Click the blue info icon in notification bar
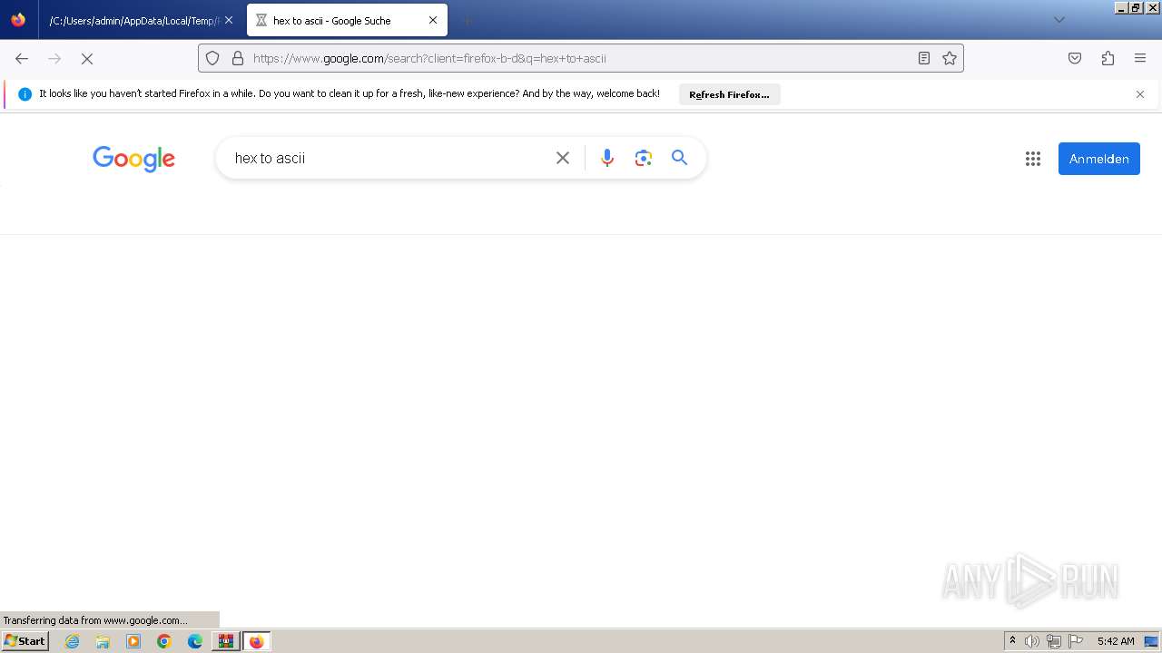The image size is (1162, 653). (25, 94)
